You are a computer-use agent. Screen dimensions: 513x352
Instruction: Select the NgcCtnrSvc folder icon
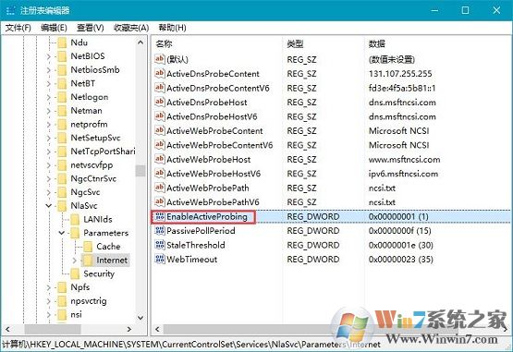(x=62, y=178)
